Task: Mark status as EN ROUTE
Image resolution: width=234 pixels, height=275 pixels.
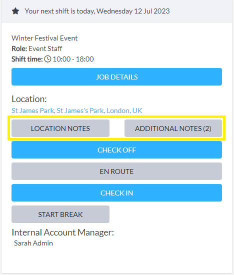Action: tap(116, 171)
